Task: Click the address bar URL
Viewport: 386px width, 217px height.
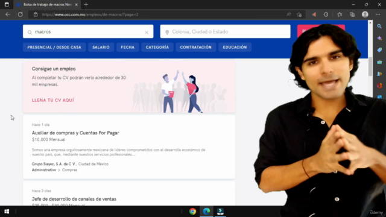Action: (90, 14)
